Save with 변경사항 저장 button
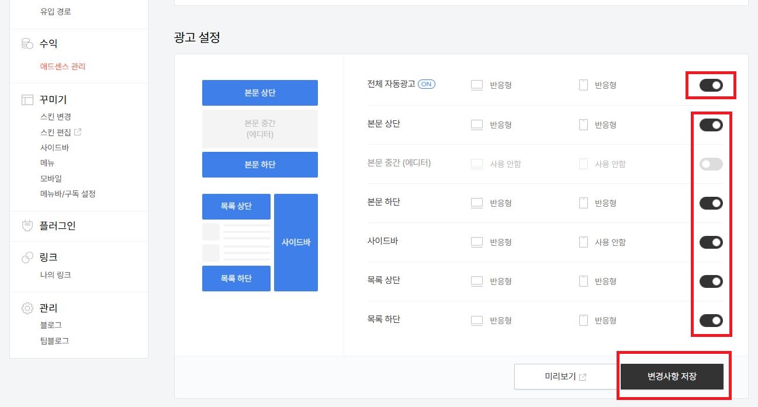Viewport: 758px width, 407px height. (672, 377)
